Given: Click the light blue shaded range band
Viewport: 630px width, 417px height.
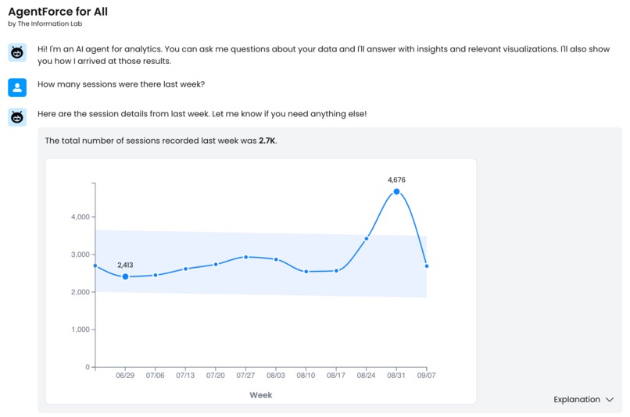Looking at the screenshot, I should coord(234,289).
